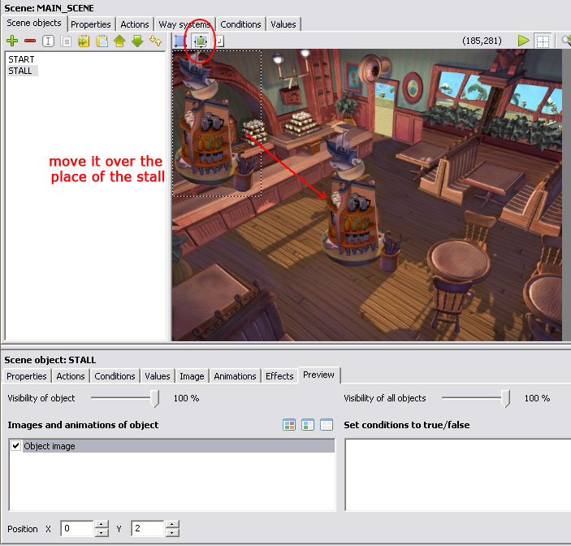Add a new scene object with plus icon
The height and width of the screenshot is (546, 571).
coord(12,41)
